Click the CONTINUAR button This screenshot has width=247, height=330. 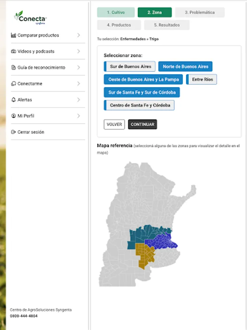[142, 124]
